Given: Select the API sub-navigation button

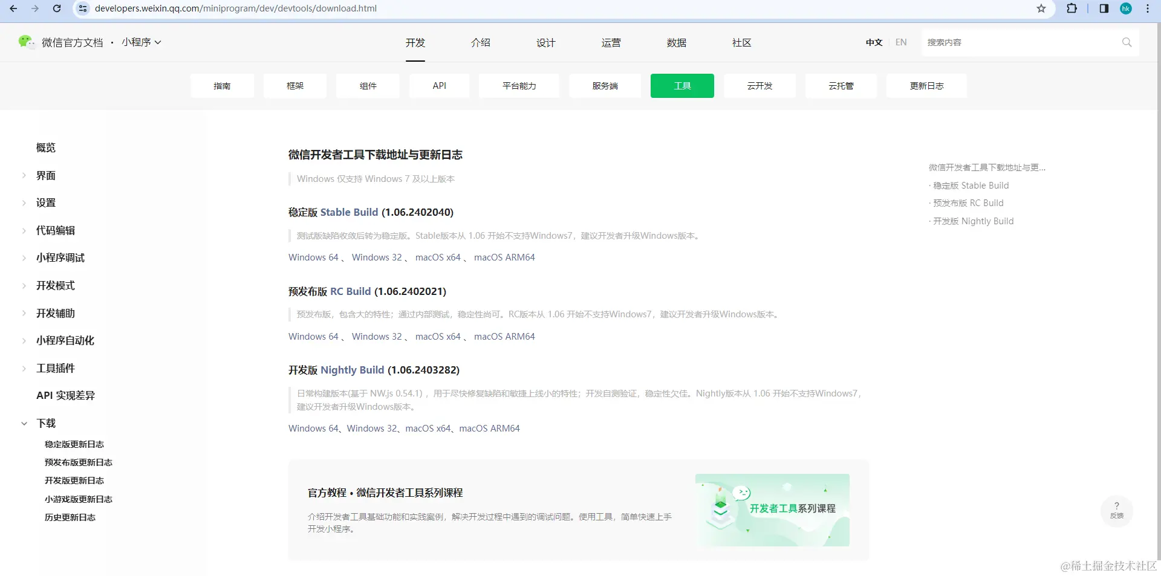Looking at the screenshot, I should 440,86.
